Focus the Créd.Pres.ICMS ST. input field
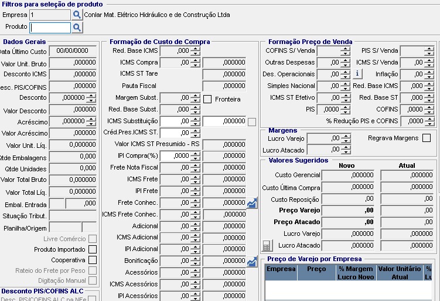The image size is (440, 301). point(175,133)
